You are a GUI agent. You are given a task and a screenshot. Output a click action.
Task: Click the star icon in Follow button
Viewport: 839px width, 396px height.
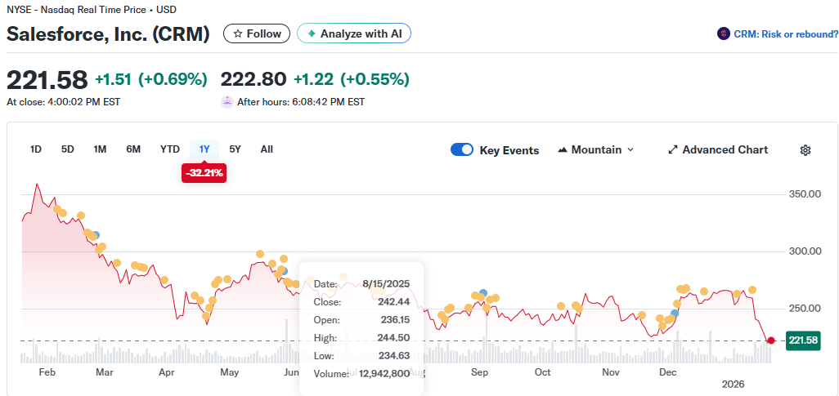(238, 33)
